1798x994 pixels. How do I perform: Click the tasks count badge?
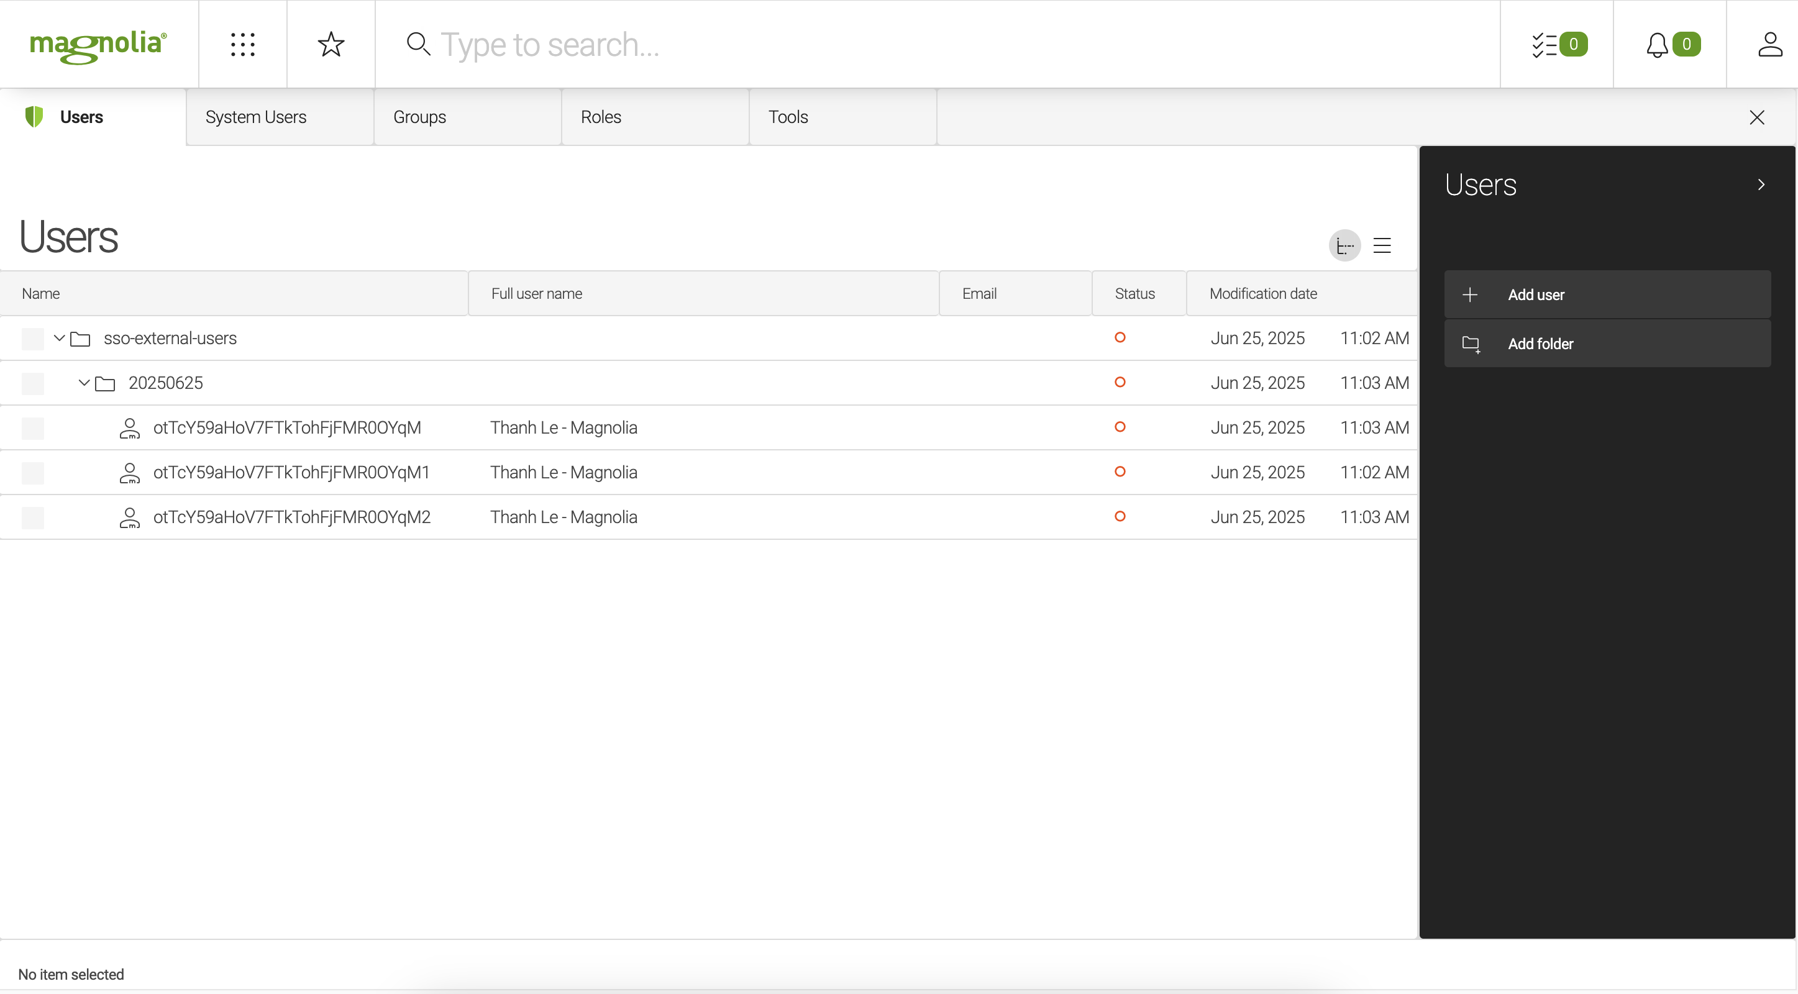1573,44
